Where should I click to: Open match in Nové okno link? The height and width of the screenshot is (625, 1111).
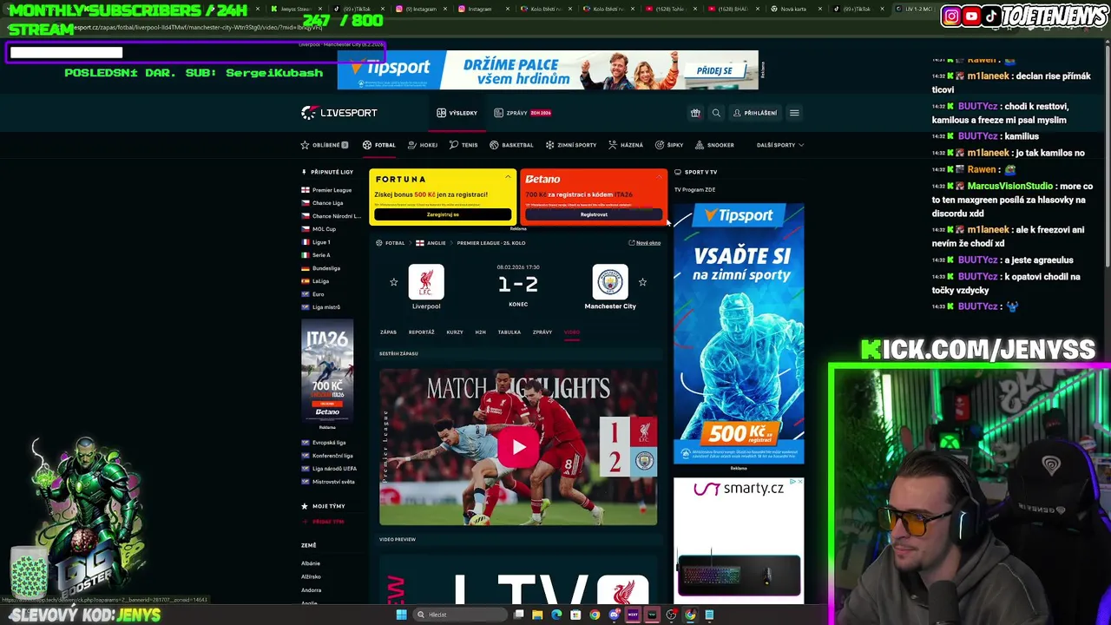click(645, 243)
